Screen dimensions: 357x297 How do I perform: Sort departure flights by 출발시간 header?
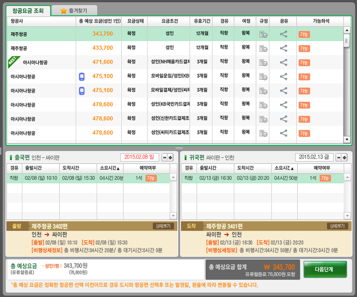(x=41, y=168)
